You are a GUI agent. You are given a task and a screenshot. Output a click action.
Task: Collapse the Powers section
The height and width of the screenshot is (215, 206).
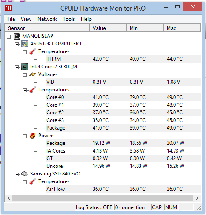pos(25,136)
